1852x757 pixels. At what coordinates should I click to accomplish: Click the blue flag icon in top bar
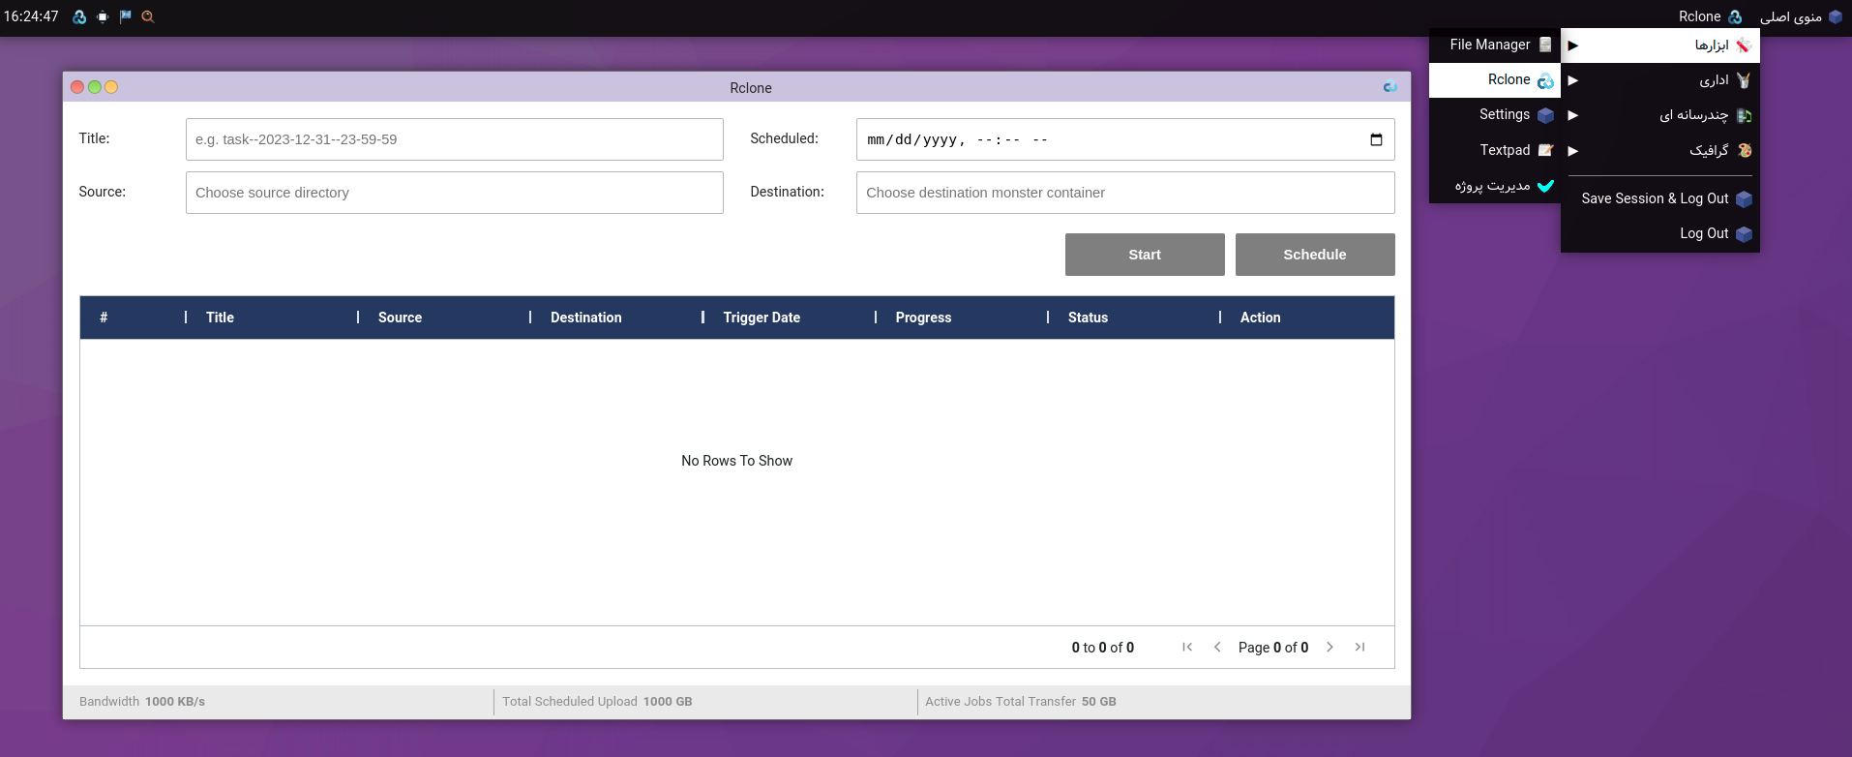pos(125,16)
